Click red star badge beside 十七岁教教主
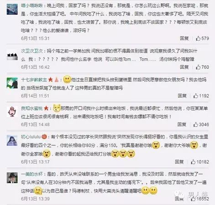 pyautogui.click(x=50, y=79)
